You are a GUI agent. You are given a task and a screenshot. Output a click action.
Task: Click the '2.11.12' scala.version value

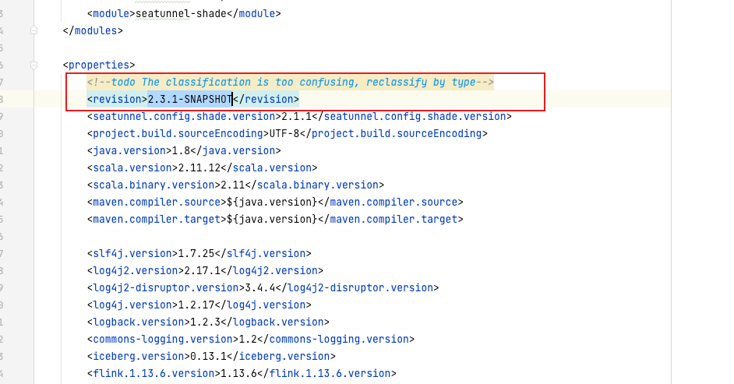click(x=199, y=168)
